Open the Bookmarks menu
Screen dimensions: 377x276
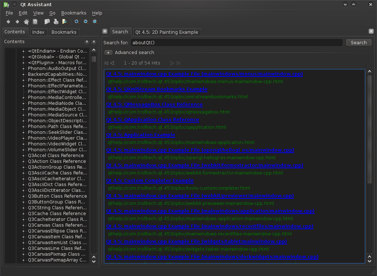(x=74, y=13)
